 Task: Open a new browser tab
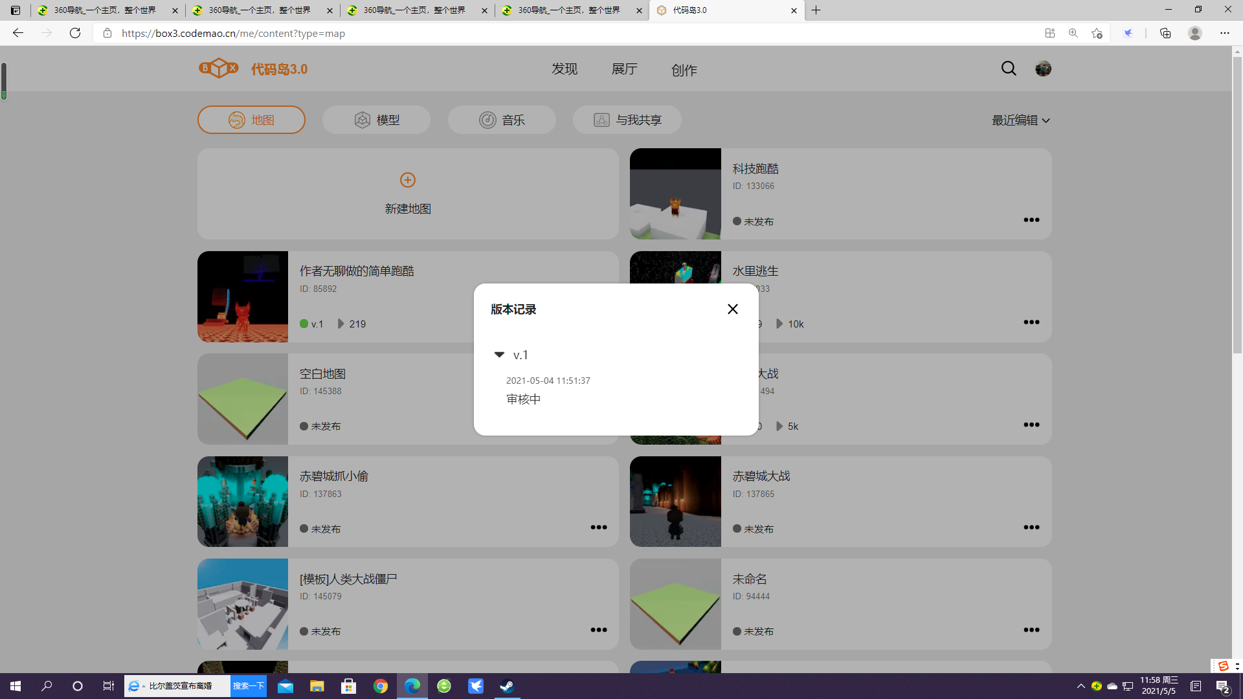(816, 10)
